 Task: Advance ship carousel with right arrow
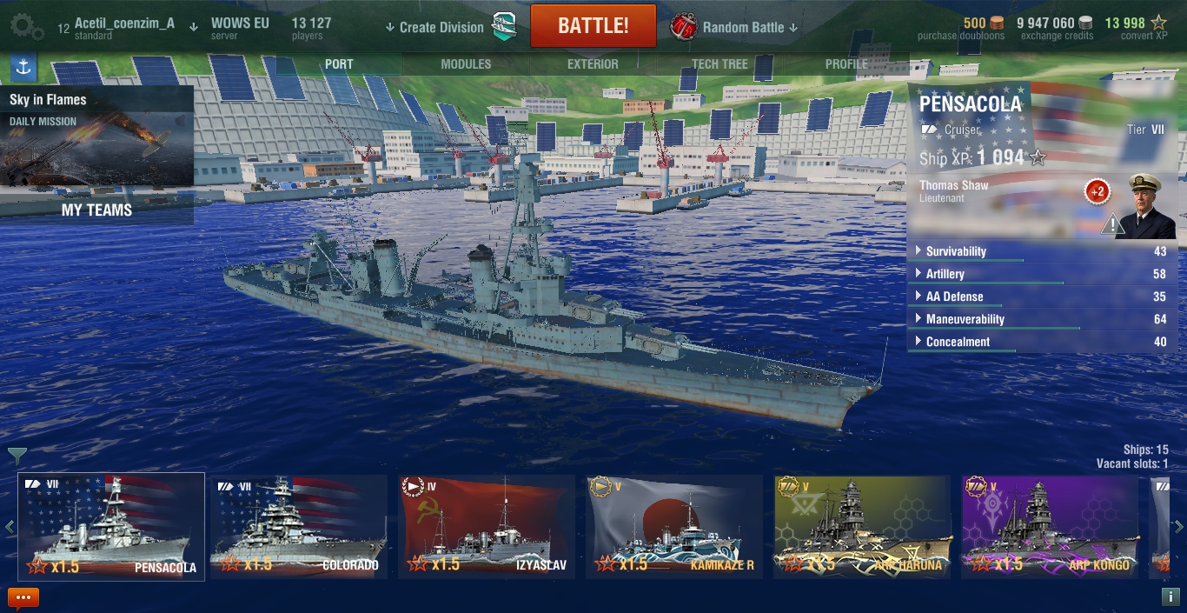pos(1178,526)
